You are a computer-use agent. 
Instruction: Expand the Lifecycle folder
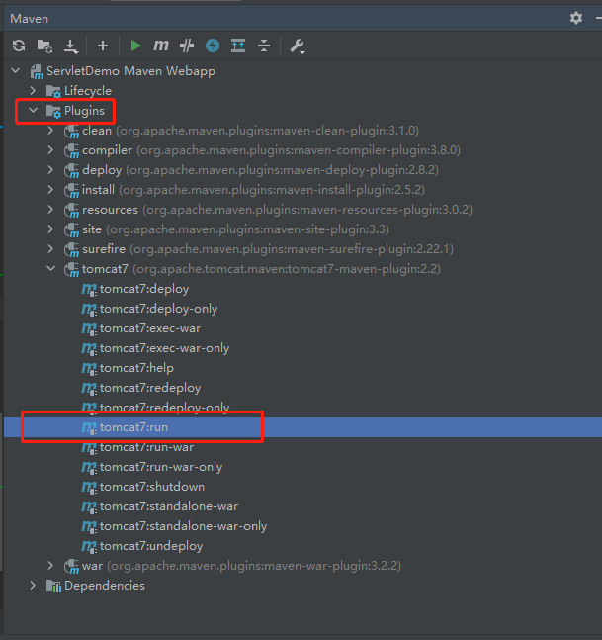[34, 91]
